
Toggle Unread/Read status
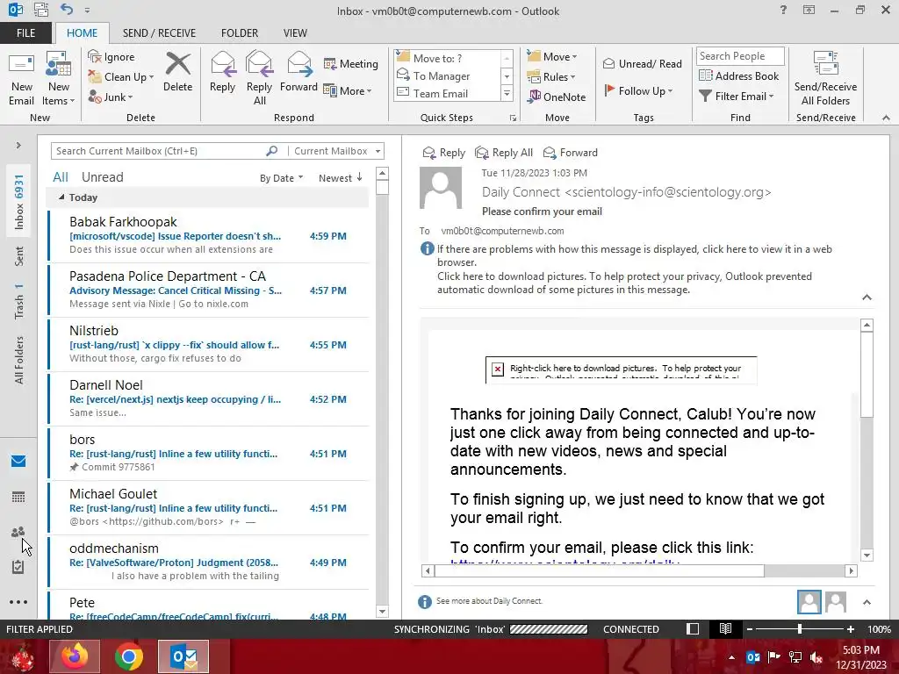point(642,63)
